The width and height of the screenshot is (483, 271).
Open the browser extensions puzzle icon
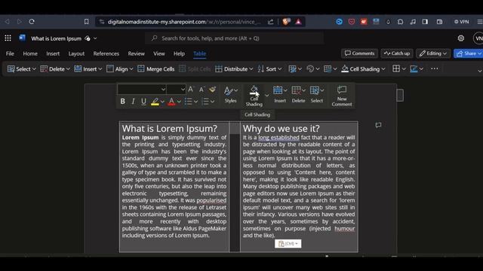[x=400, y=22]
